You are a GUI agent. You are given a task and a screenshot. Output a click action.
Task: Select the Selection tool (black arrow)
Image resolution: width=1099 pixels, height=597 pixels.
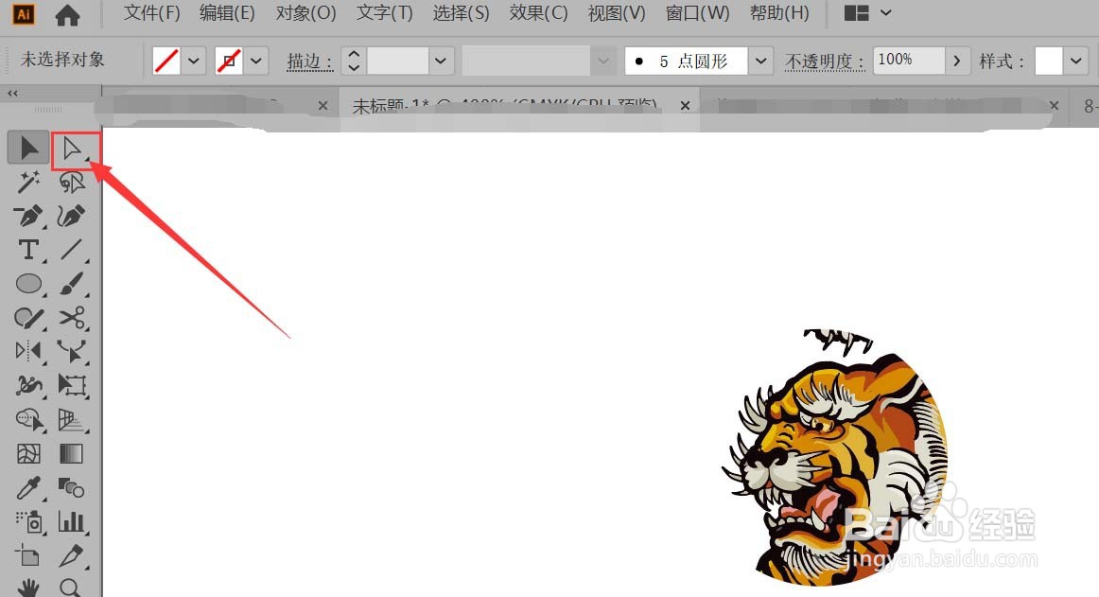tap(28, 148)
